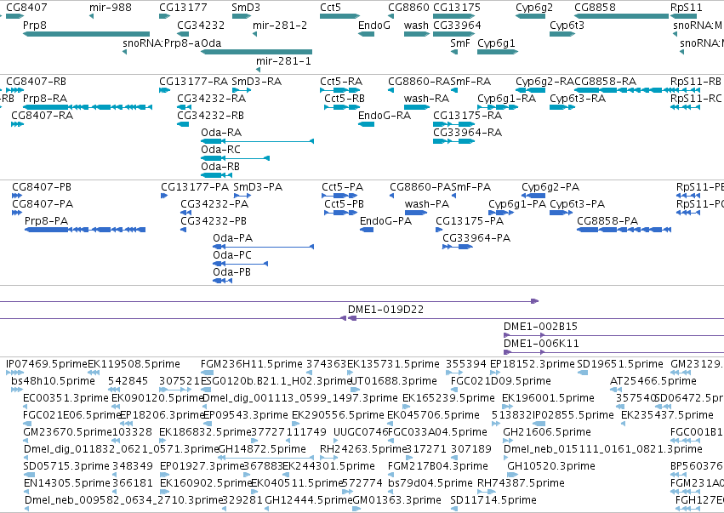The width and height of the screenshot is (724, 513).
Task: Select the CG33964-PA protein label
Action: point(476,238)
